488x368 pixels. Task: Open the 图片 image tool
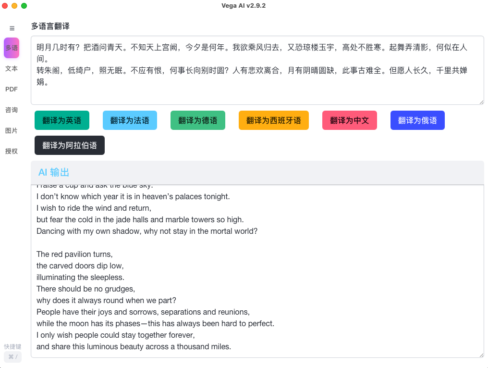click(11, 130)
